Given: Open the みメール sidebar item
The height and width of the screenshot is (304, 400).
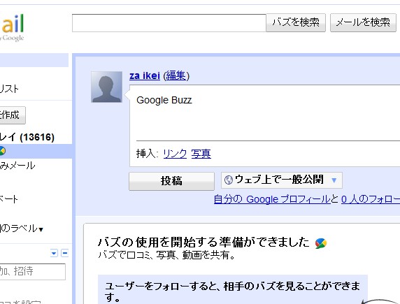Looking at the screenshot, I should pyautogui.click(x=17, y=166).
